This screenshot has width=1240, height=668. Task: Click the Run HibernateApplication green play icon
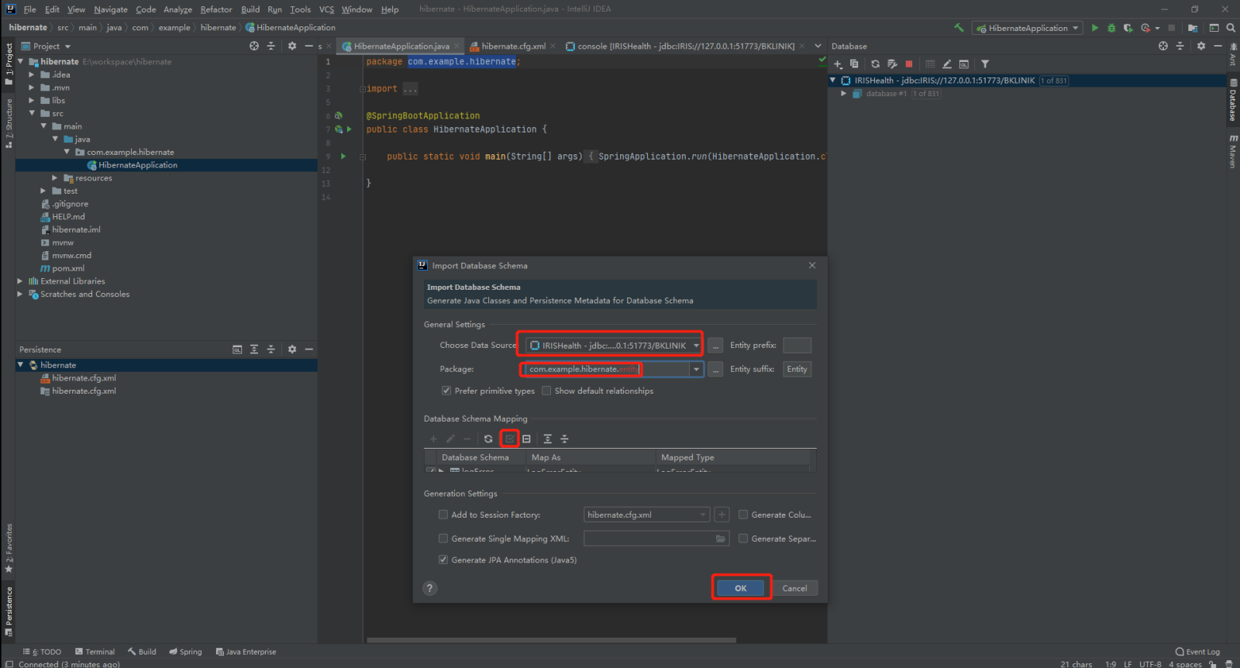point(1094,28)
